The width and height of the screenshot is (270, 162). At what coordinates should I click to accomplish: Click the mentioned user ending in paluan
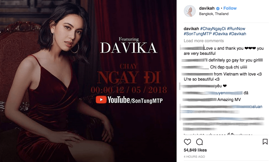[247, 107]
